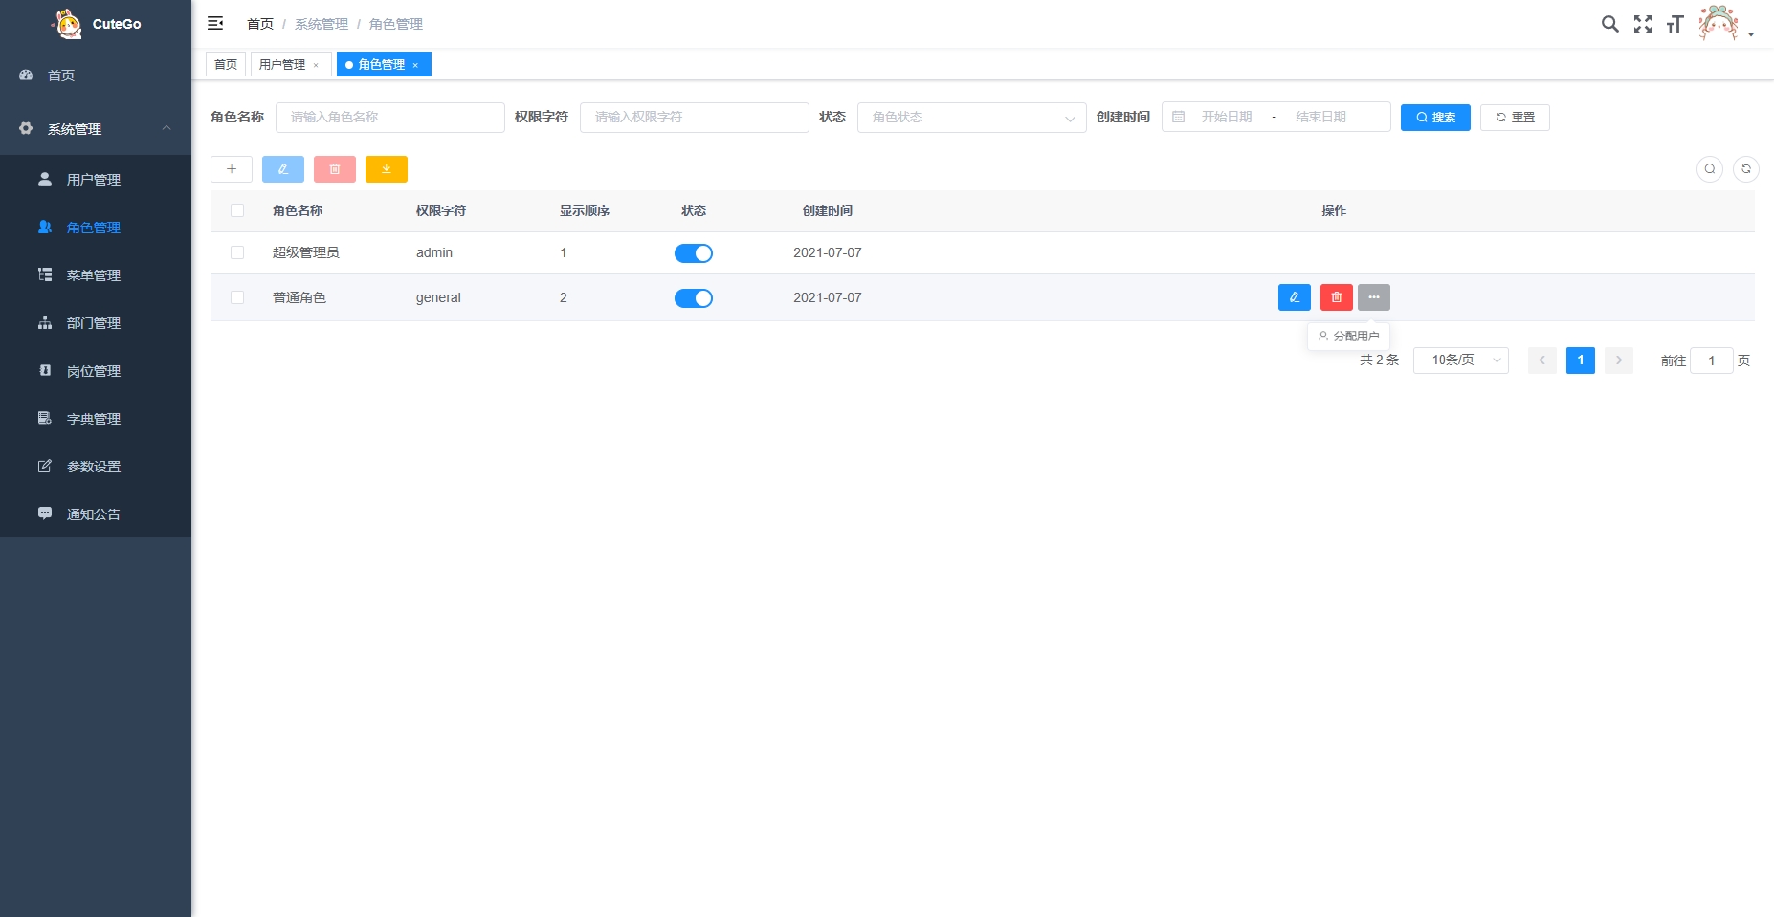Screen dimensions: 1774x917
Task: Open the header search magnifier icon
Action: coord(1610,24)
